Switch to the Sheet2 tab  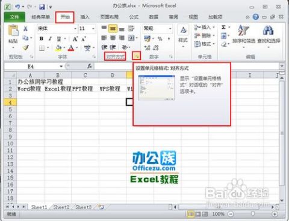click(x=61, y=207)
